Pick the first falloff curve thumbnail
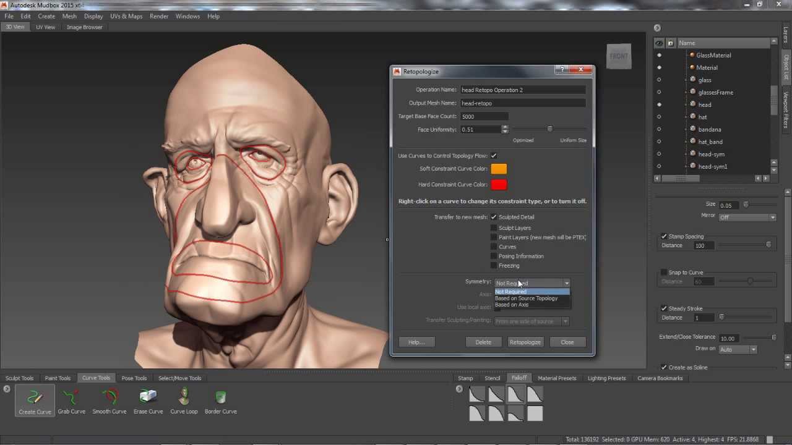 477,394
